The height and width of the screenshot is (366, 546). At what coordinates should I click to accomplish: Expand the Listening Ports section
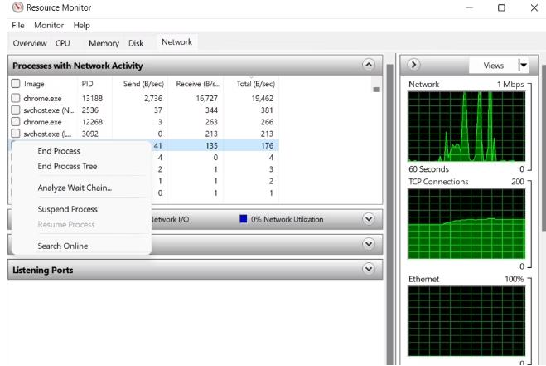click(x=369, y=270)
